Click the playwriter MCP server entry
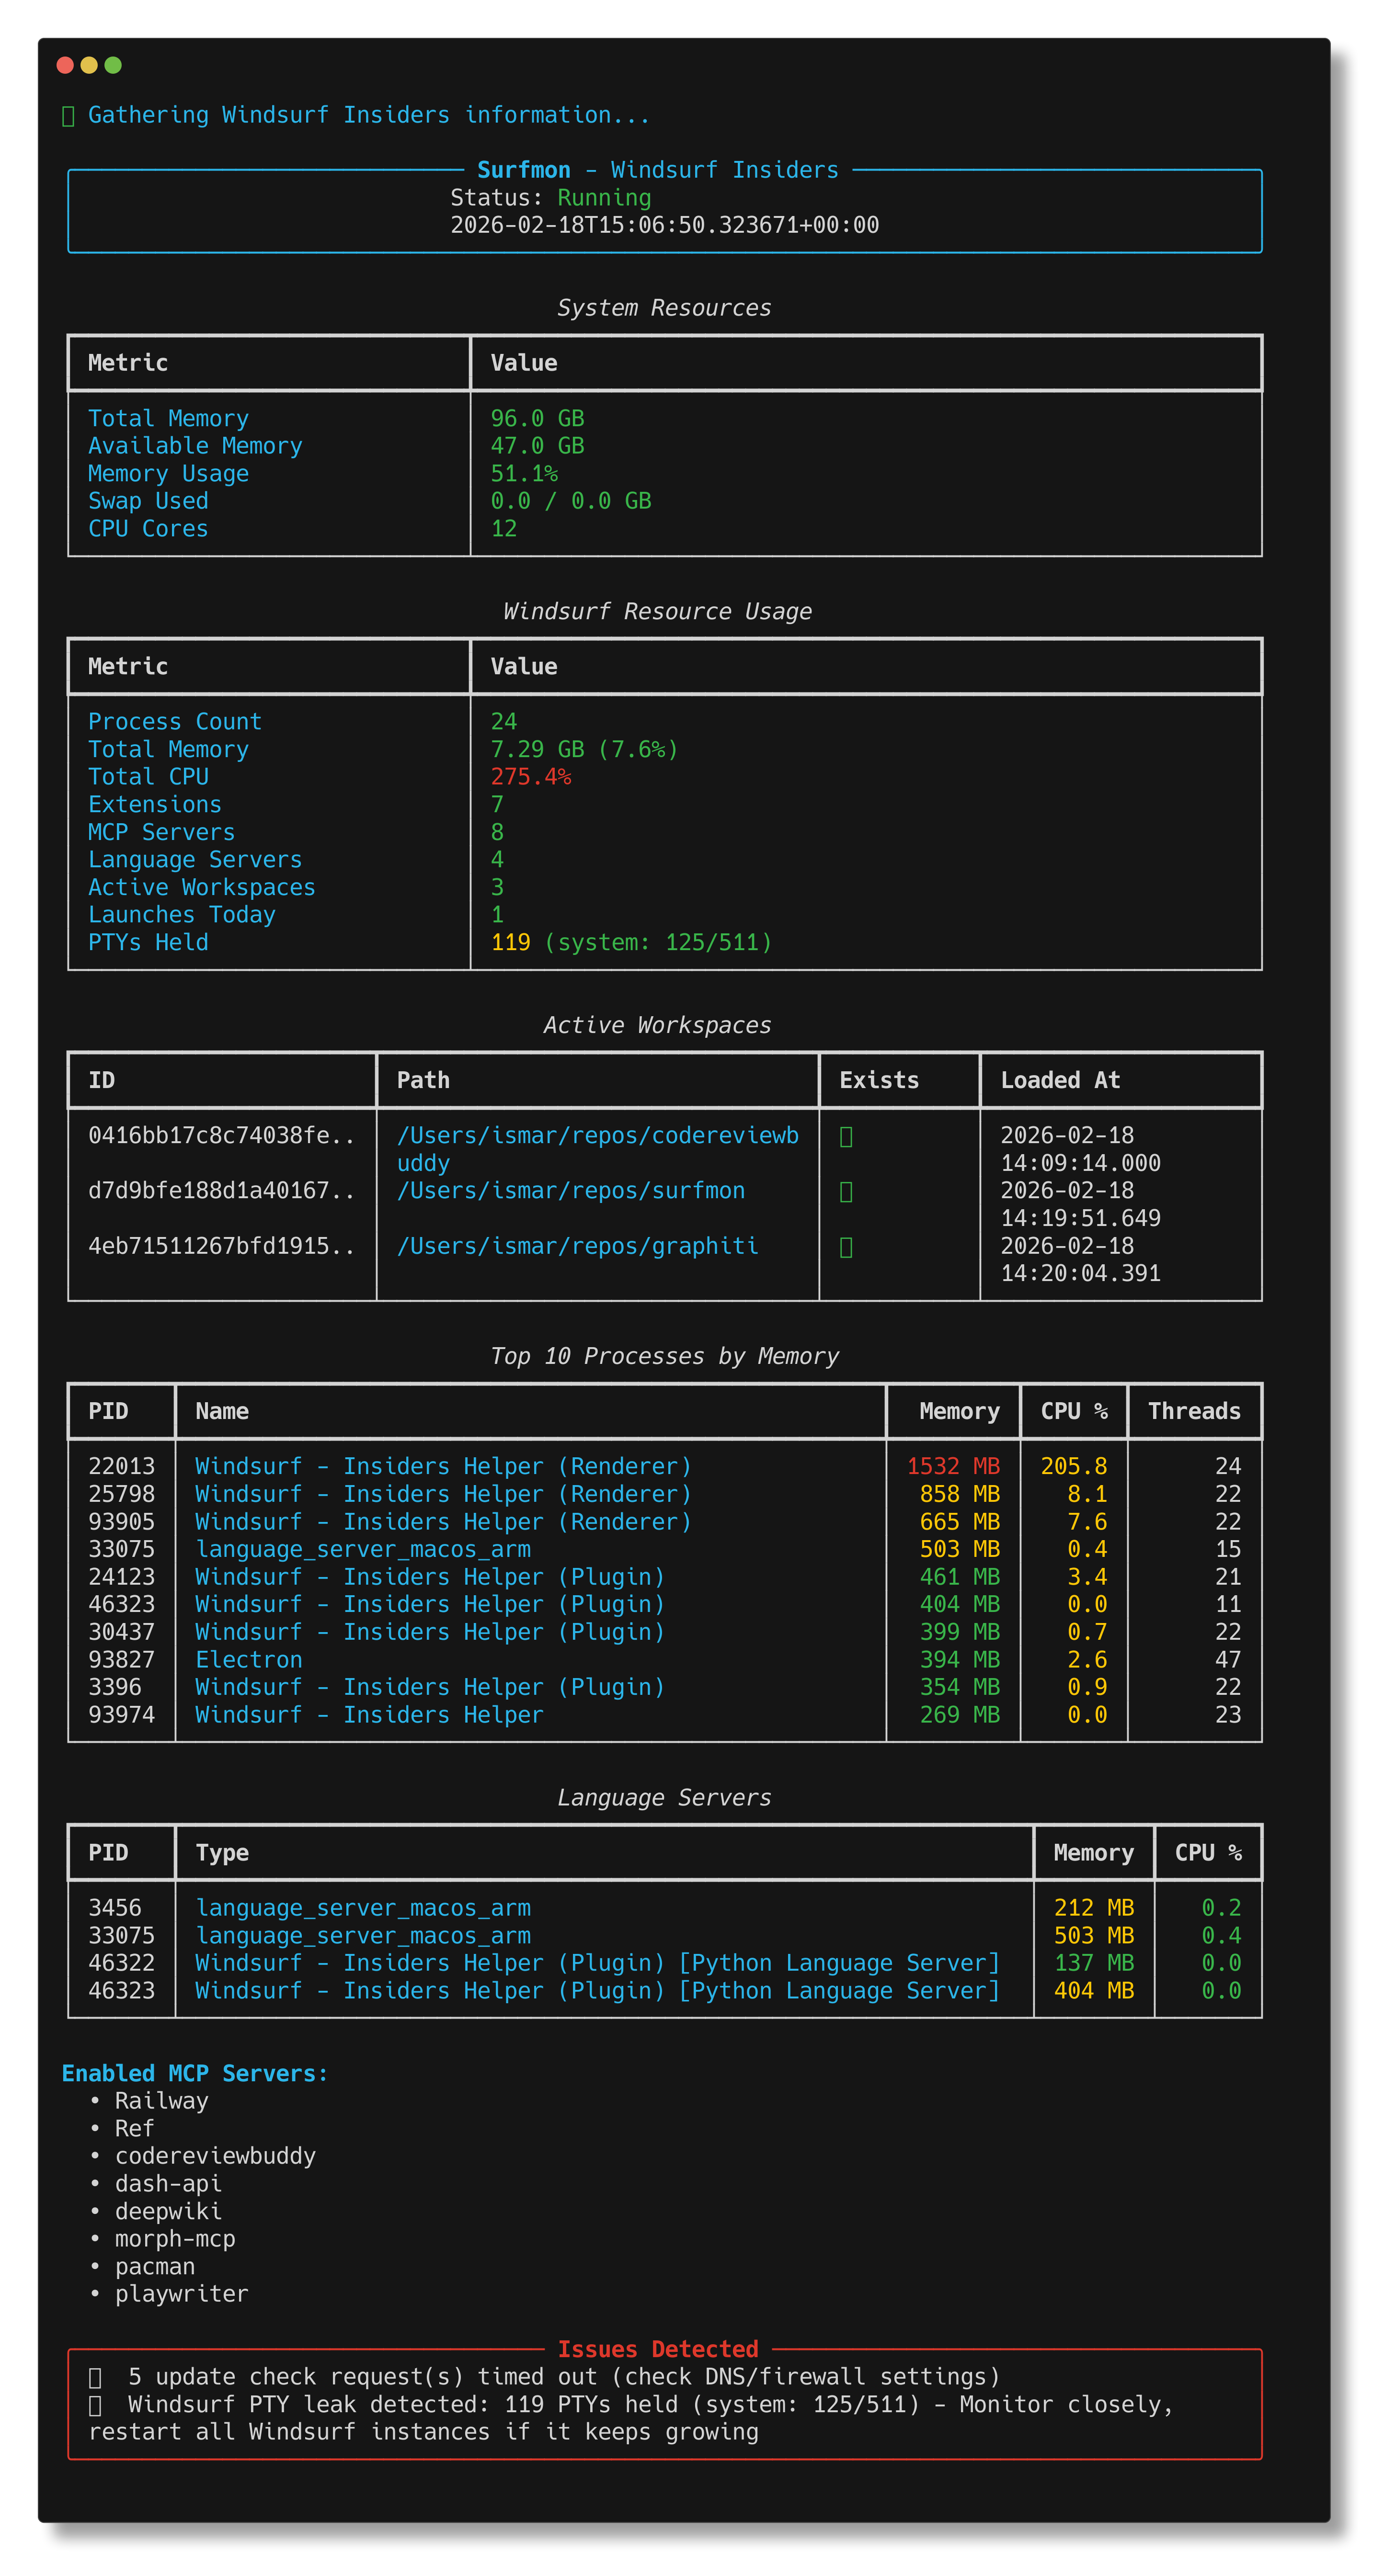 [181, 2294]
